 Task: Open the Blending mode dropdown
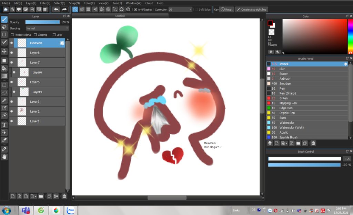[x=47, y=28]
